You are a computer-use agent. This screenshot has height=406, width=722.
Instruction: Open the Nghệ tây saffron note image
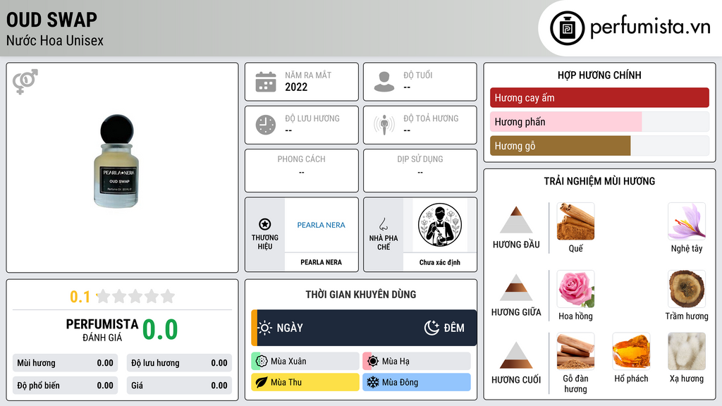pyautogui.click(x=687, y=221)
